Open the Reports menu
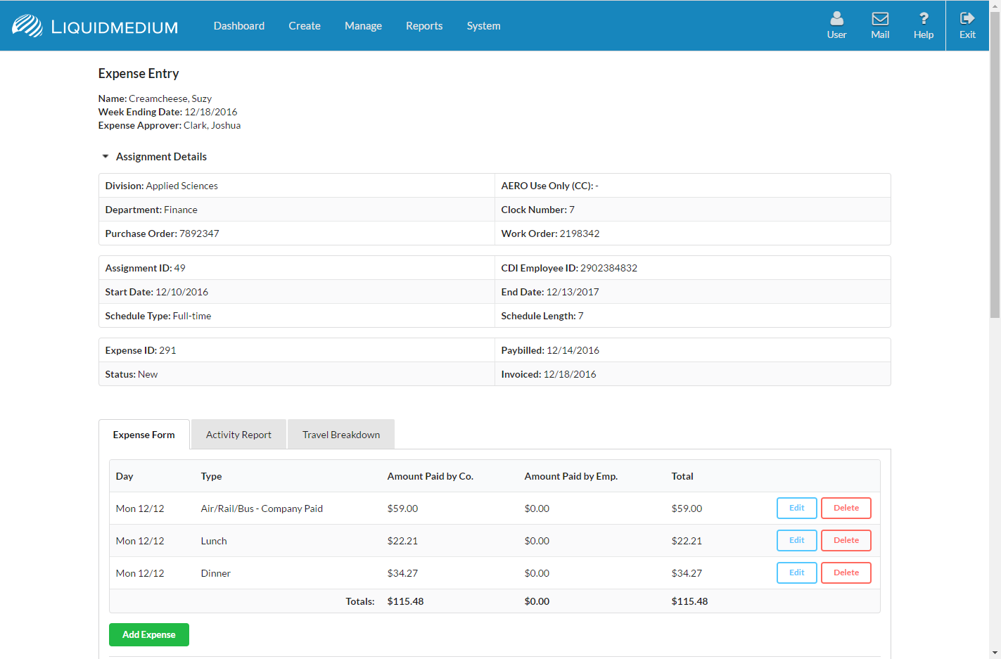1001x659 pixels. pos(424,26)
